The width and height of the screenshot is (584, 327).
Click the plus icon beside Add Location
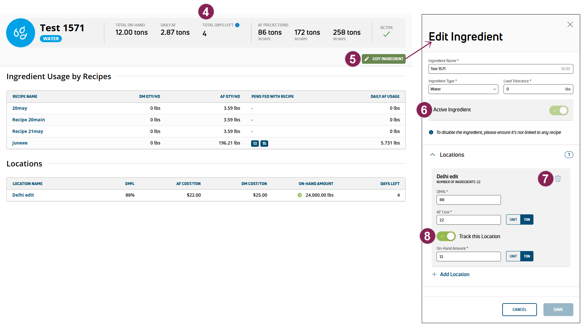pos(434,274)
